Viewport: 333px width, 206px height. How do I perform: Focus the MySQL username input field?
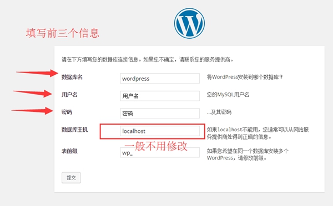[160, 96]
